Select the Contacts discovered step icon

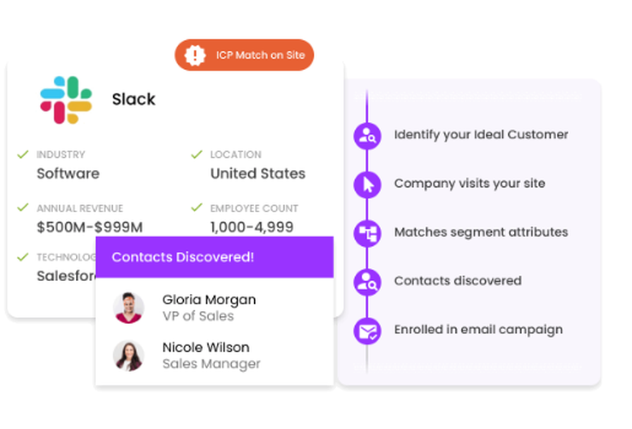coord(367,282)
